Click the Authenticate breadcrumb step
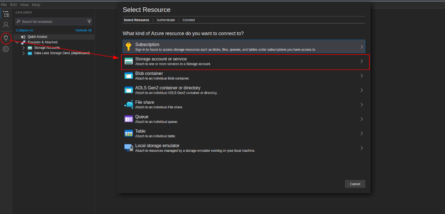 pyautogui.click(x=166, y=20)
